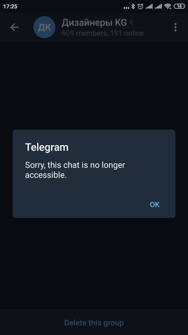Screen dimensions: 188x335
Task: Confirm the dialog with OK
Action: click(x=155, y=204)
